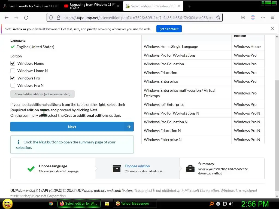
Task: Click the Windows Home Single Language cell
Action: pos(186,47)
